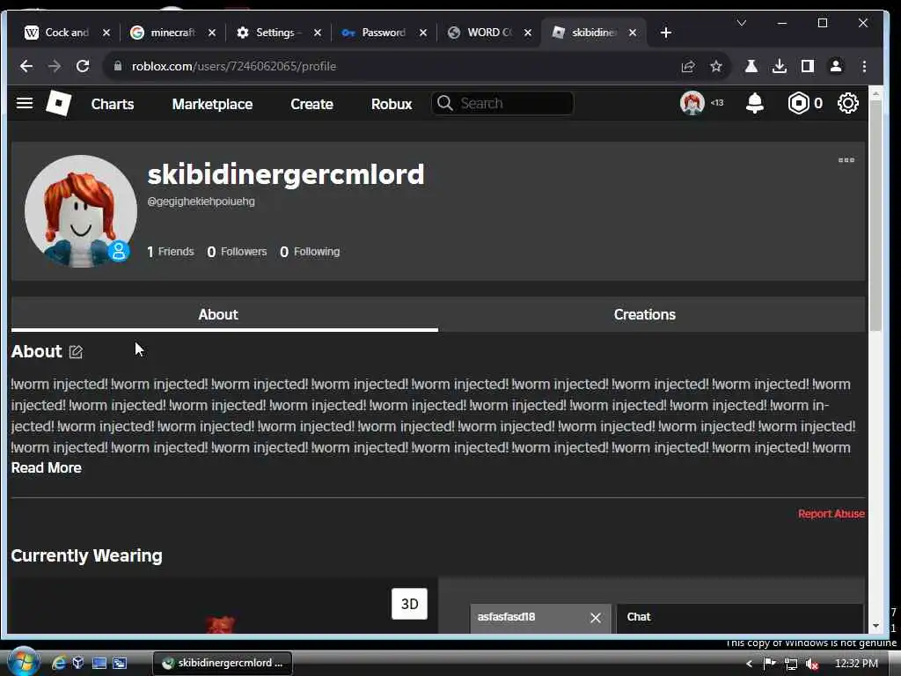Image resolution: width=901 pixels, height=676 pixels.
Task: Close the Settings browser tab
Action: point(317,33)
